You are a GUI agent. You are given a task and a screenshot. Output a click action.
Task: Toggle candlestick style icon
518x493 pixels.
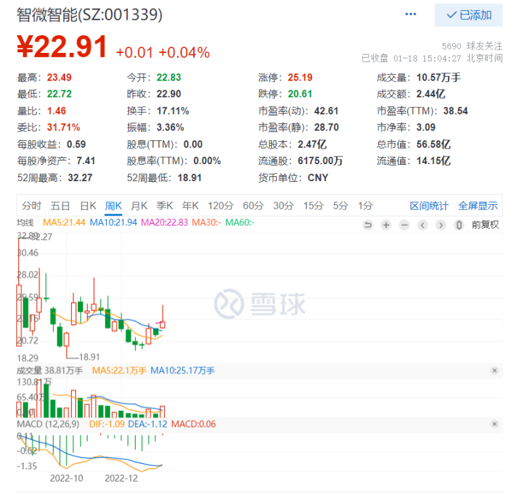point(459,225)
